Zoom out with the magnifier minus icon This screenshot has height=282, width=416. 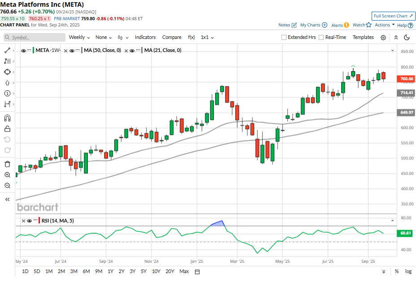click(7, 185)
